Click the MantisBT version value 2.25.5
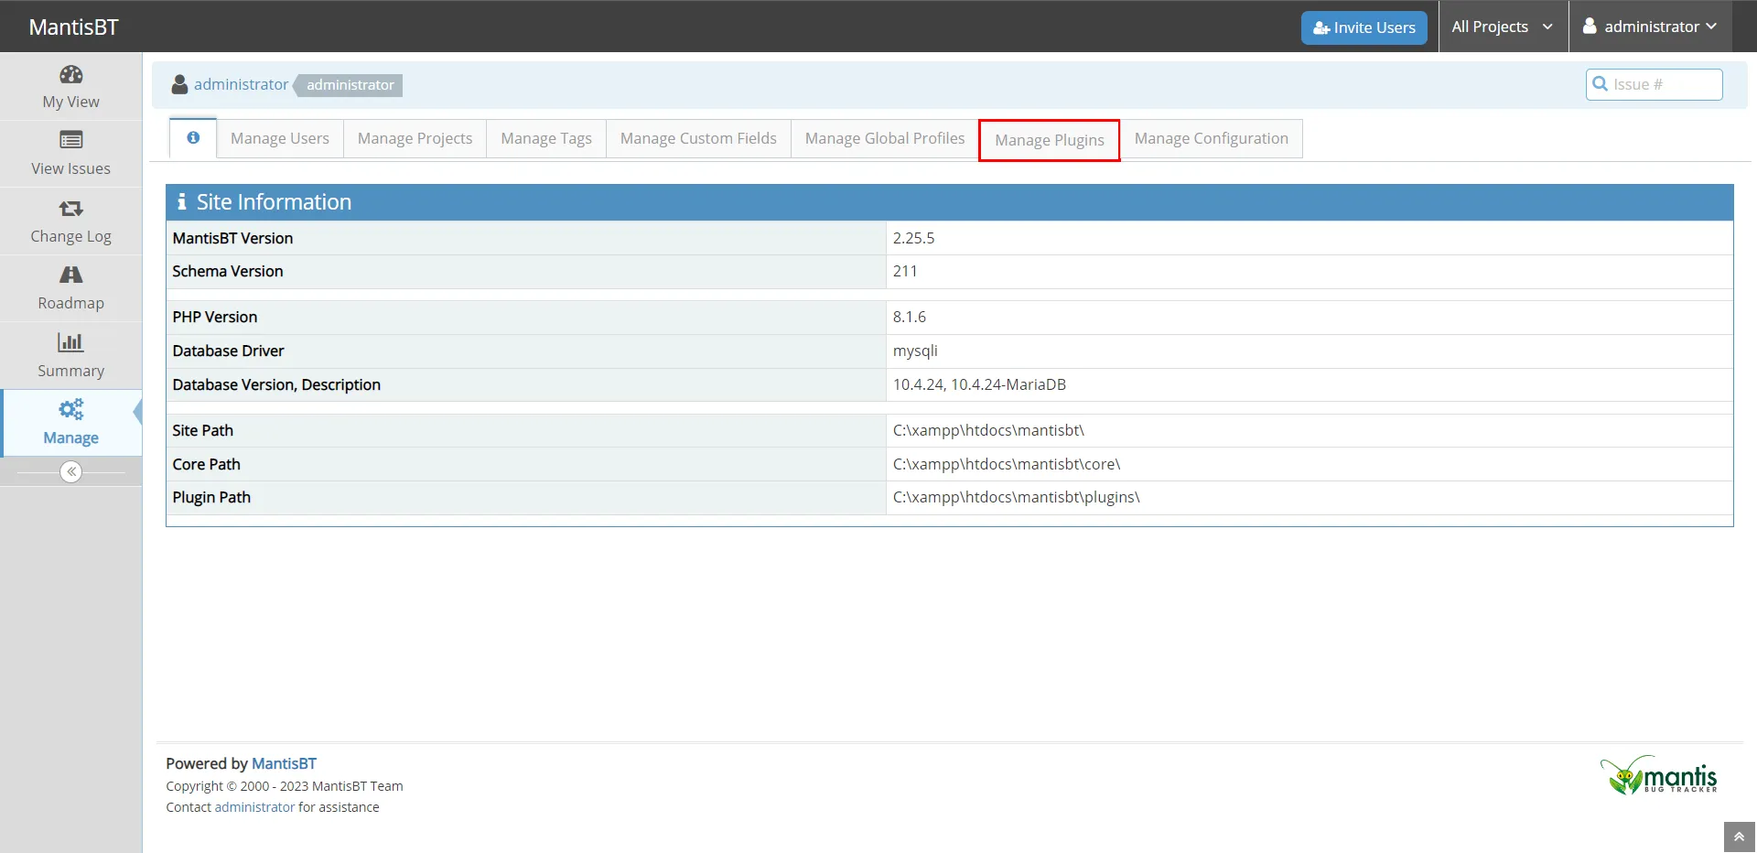 (913, 238)
